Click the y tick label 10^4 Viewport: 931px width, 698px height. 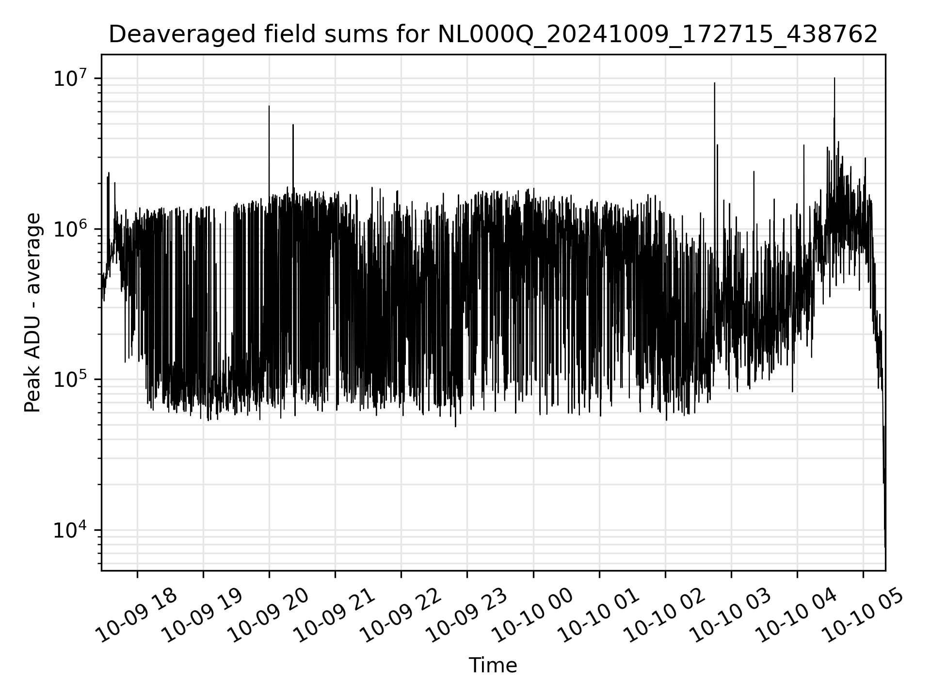[x=71, y=530]
